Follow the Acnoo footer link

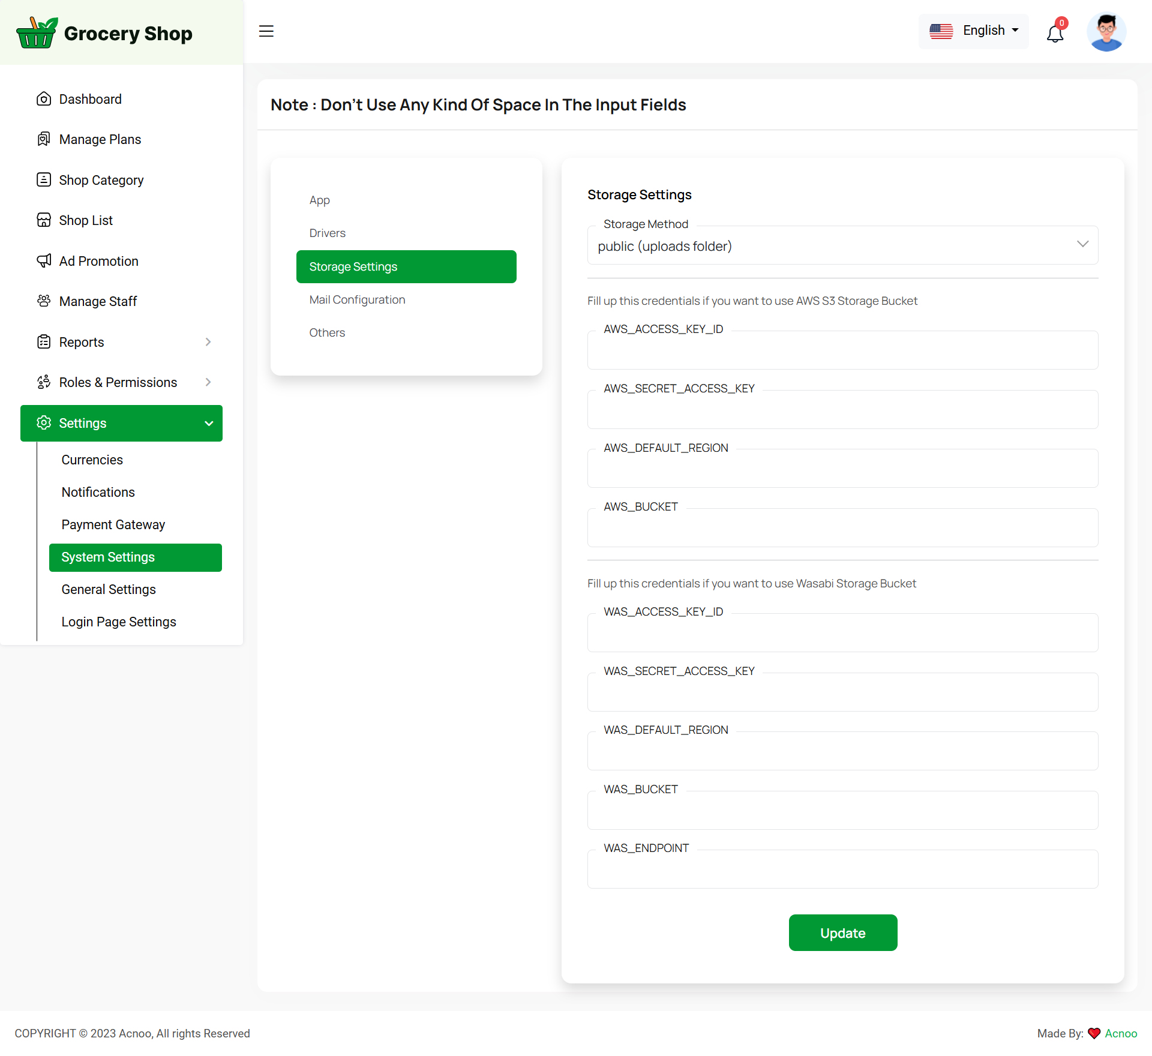point(1121,1033)
